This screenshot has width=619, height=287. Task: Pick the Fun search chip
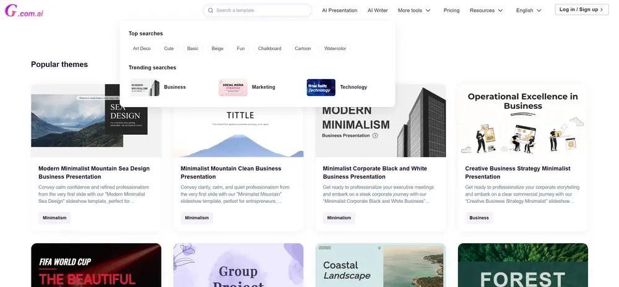point(241,48)
